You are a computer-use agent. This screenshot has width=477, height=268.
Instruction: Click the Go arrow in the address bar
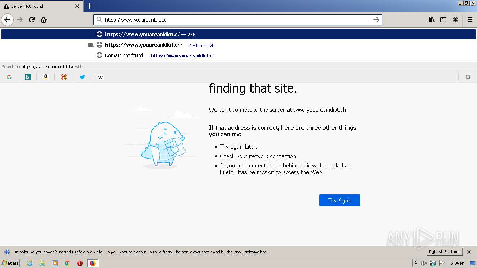pyautogui.click(x=376, y=20)
